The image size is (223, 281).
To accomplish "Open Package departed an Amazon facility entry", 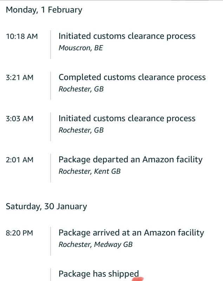I will click(x=130, y=159).
